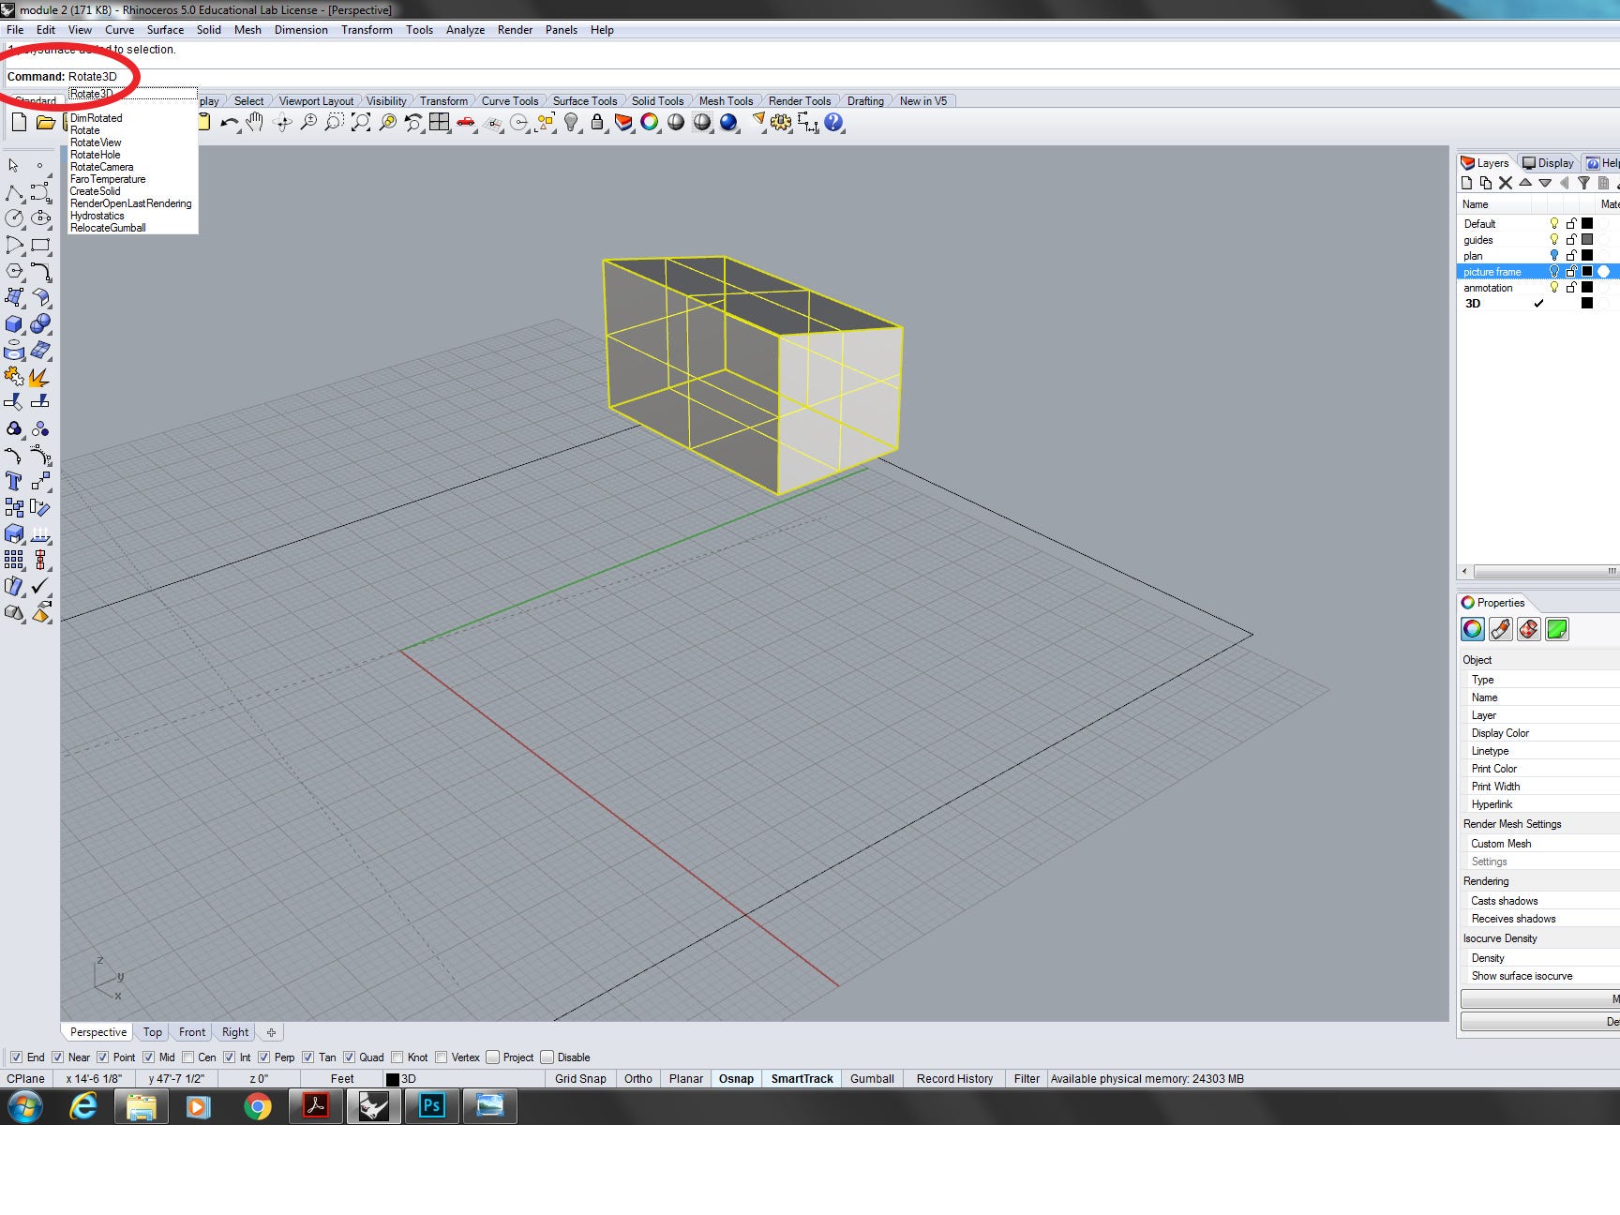The image size is (1620, 1215).
Task: Select the Box tool in the sidebar
Action: point(13,325)
